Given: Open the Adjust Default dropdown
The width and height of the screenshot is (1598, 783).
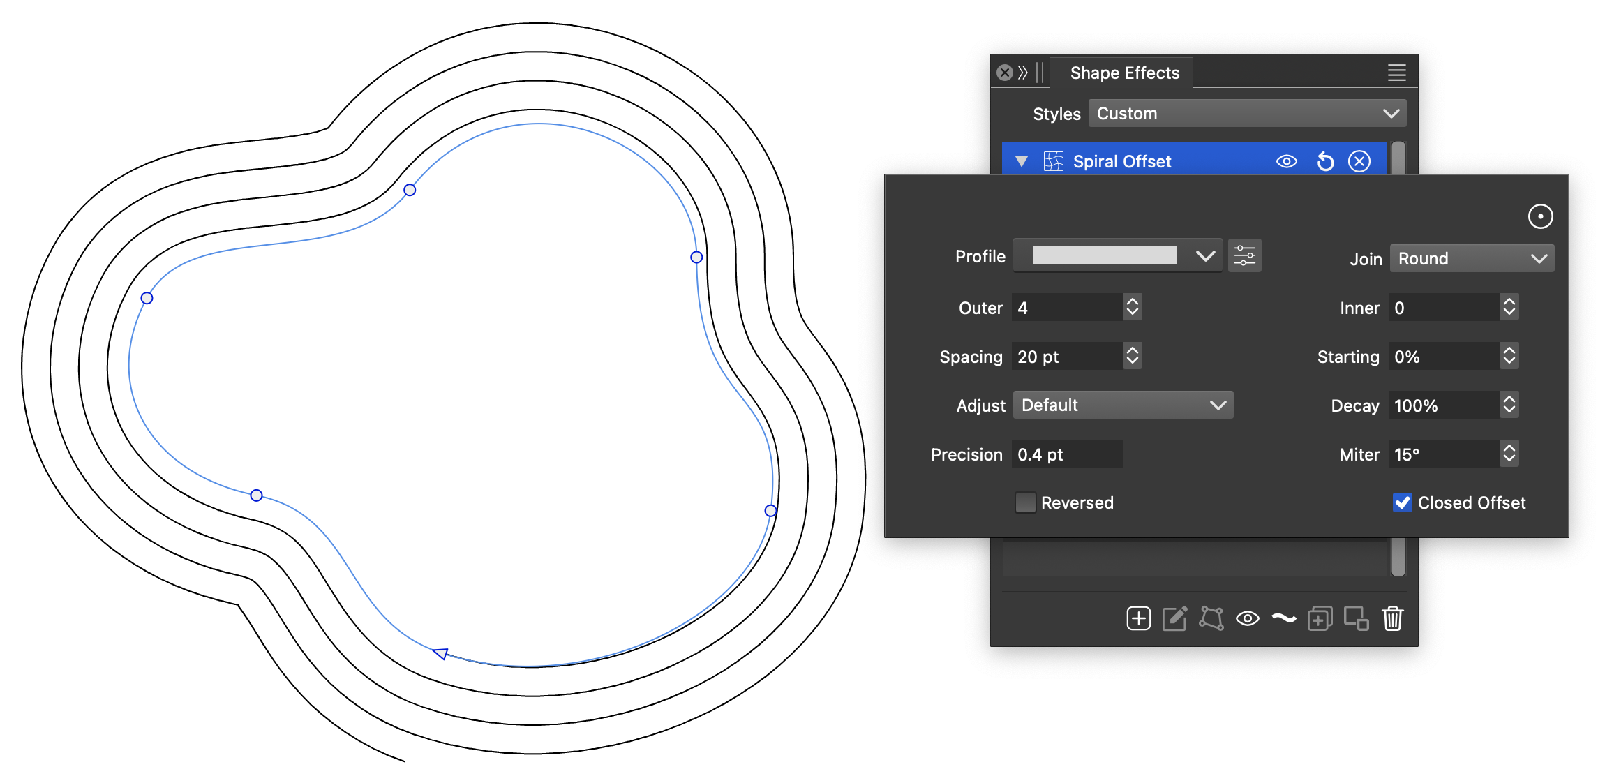Looking at the screenshot, I should tap(1123, 405).
